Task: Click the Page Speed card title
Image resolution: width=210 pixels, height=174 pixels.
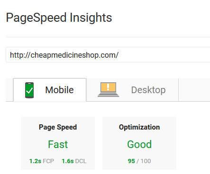Action: 58,127
